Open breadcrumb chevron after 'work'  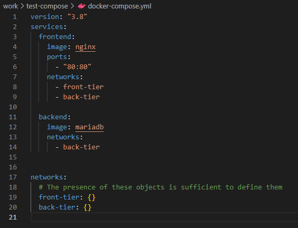click(x=22, y=6)
